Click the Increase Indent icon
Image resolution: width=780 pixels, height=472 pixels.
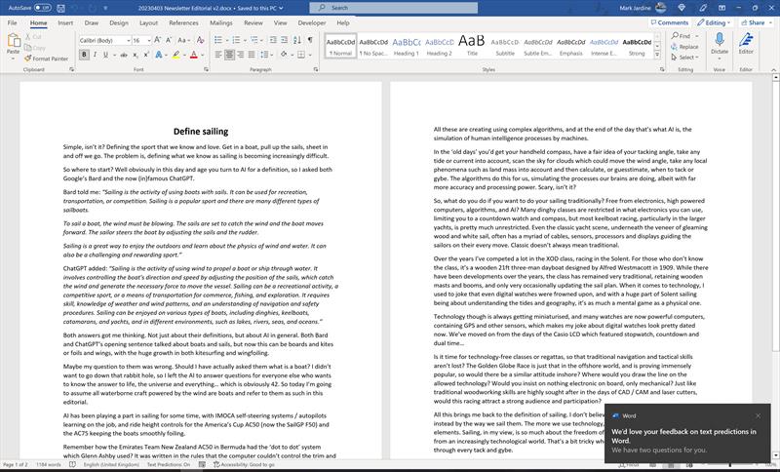(x=284, y=40)
